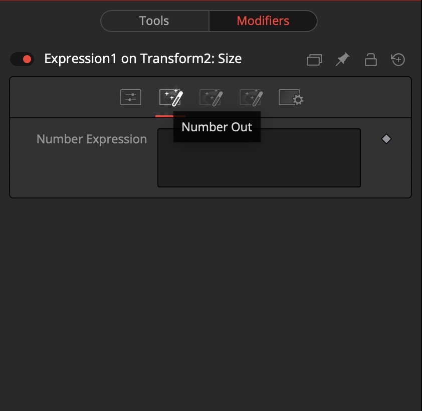
Task: Open the Settings gear tab icon
Action: [291, 97]
